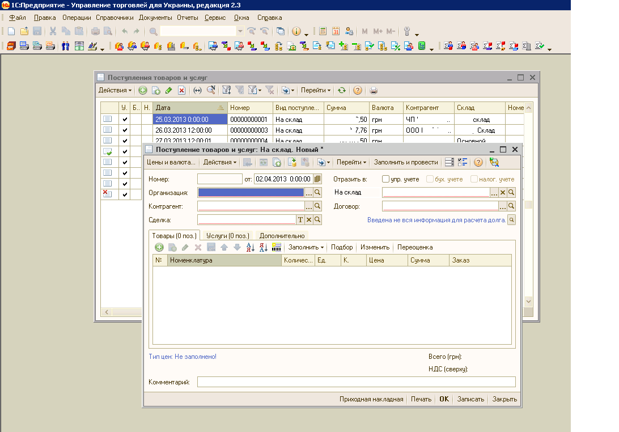619x432 pixels.
Task: Click the Номер input field in document form
Action: click(220, 179)
